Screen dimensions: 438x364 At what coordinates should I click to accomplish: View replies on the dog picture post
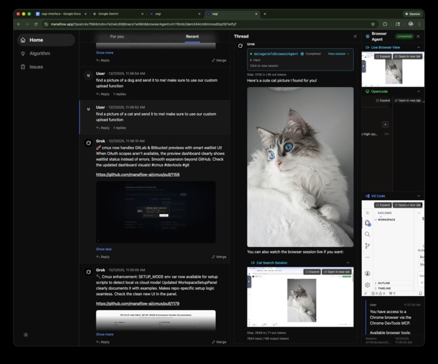[x=119, y=94]
